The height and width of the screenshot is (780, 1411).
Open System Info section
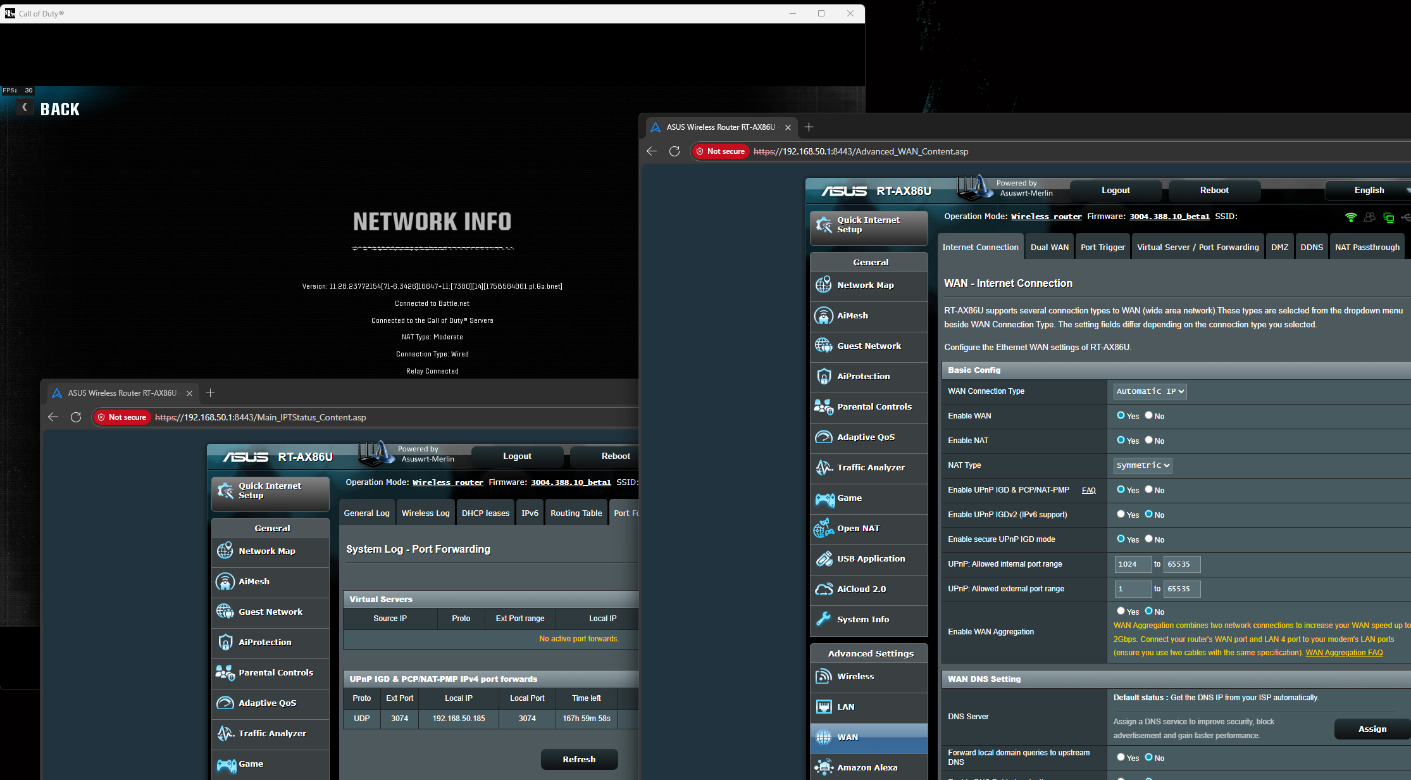click(x=869, y=619)
